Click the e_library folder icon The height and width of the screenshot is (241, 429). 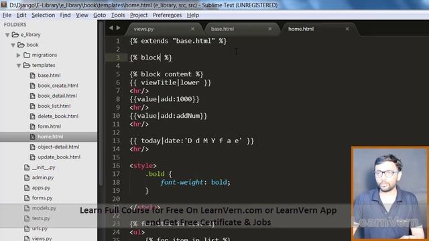[15, 34]
